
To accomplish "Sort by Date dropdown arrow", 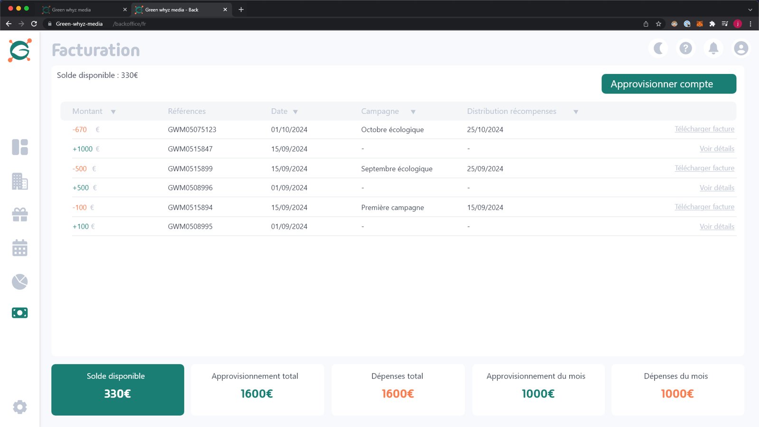I will coord(296,112).
